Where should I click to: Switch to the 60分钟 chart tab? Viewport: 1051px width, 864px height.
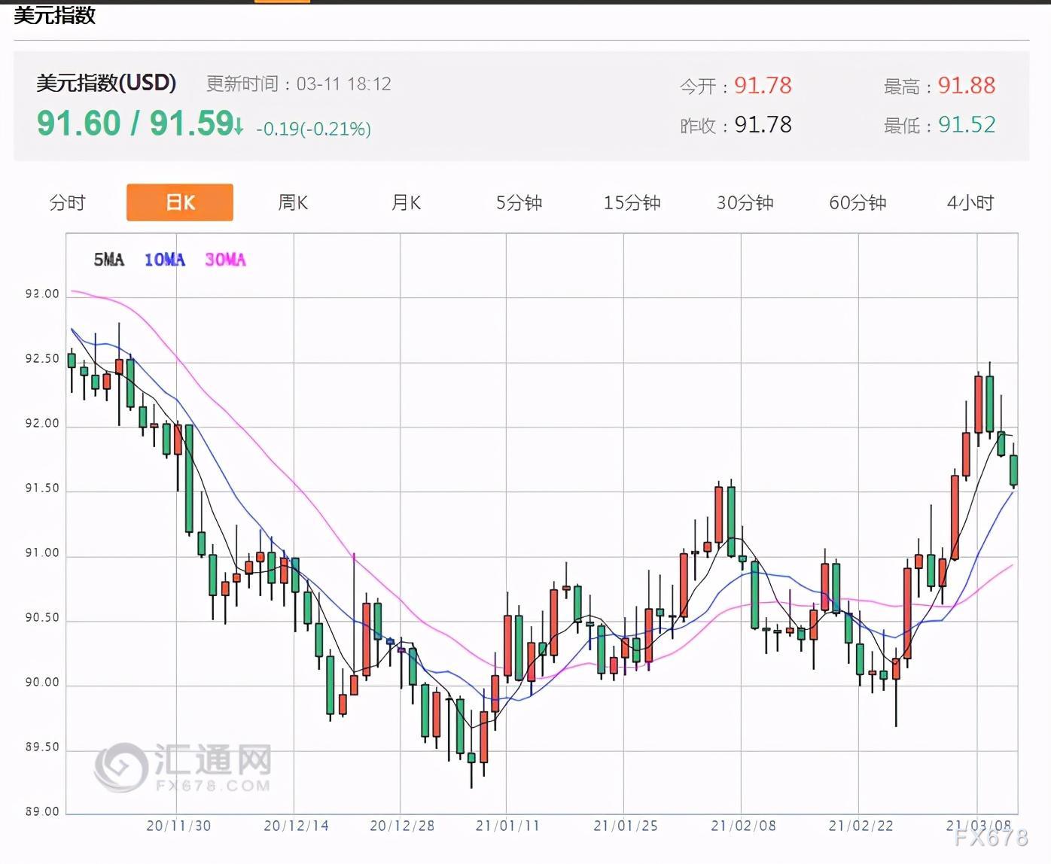[858, 202]
